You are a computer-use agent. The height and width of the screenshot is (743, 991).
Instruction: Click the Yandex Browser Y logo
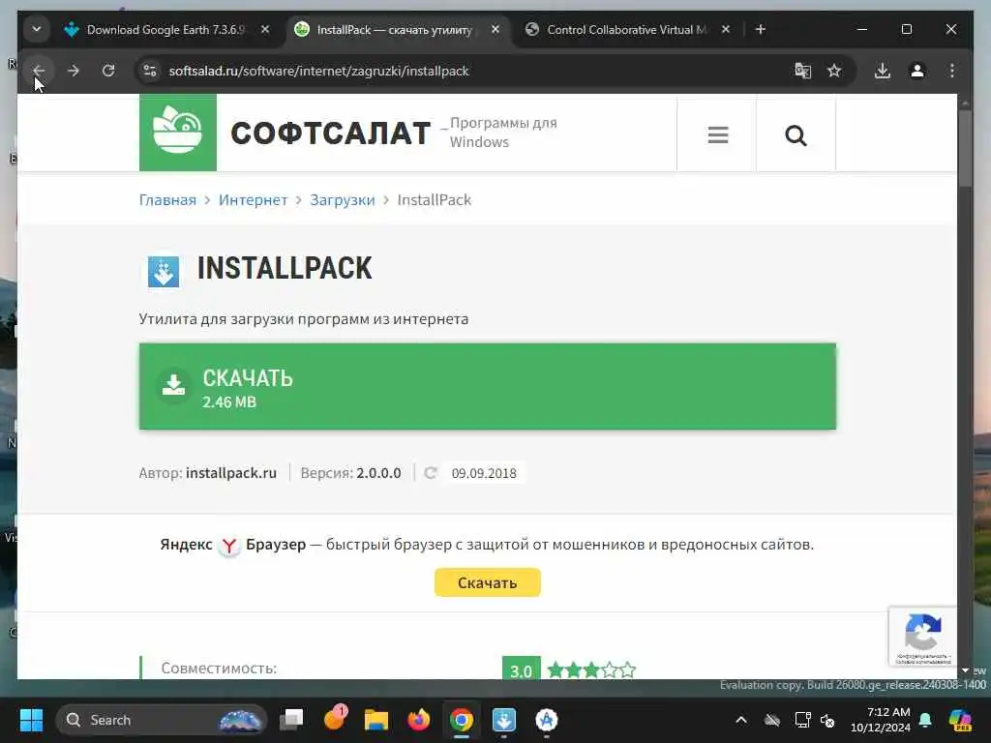pos(228,546)
